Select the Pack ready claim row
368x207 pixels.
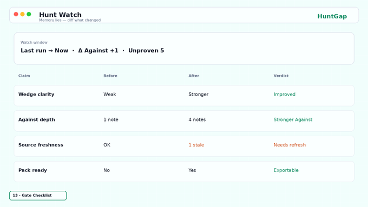coord(184,172)
